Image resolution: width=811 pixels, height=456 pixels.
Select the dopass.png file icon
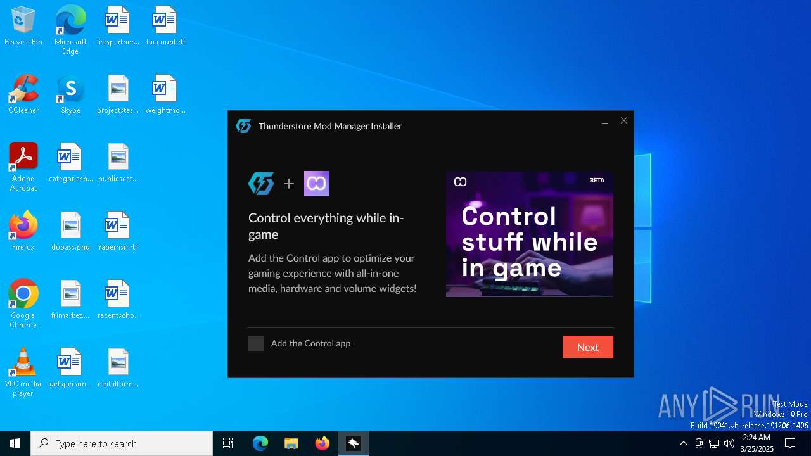tap(70, 232)
